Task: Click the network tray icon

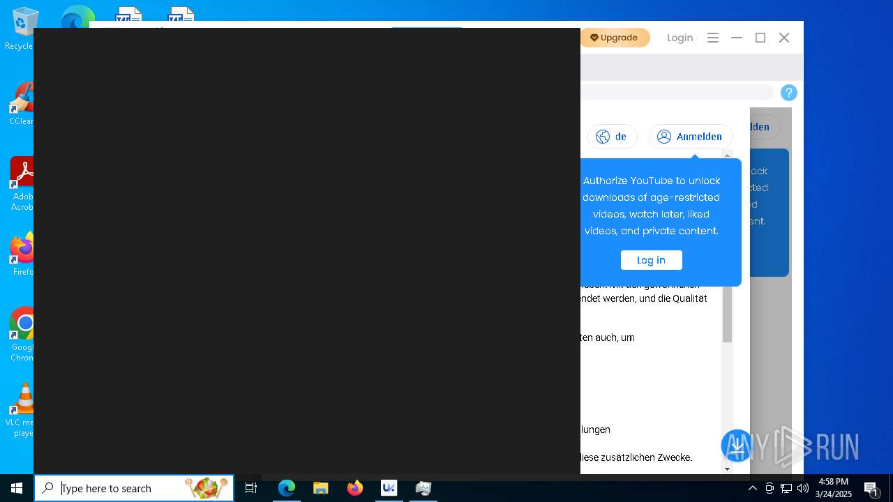Action: 786,488
